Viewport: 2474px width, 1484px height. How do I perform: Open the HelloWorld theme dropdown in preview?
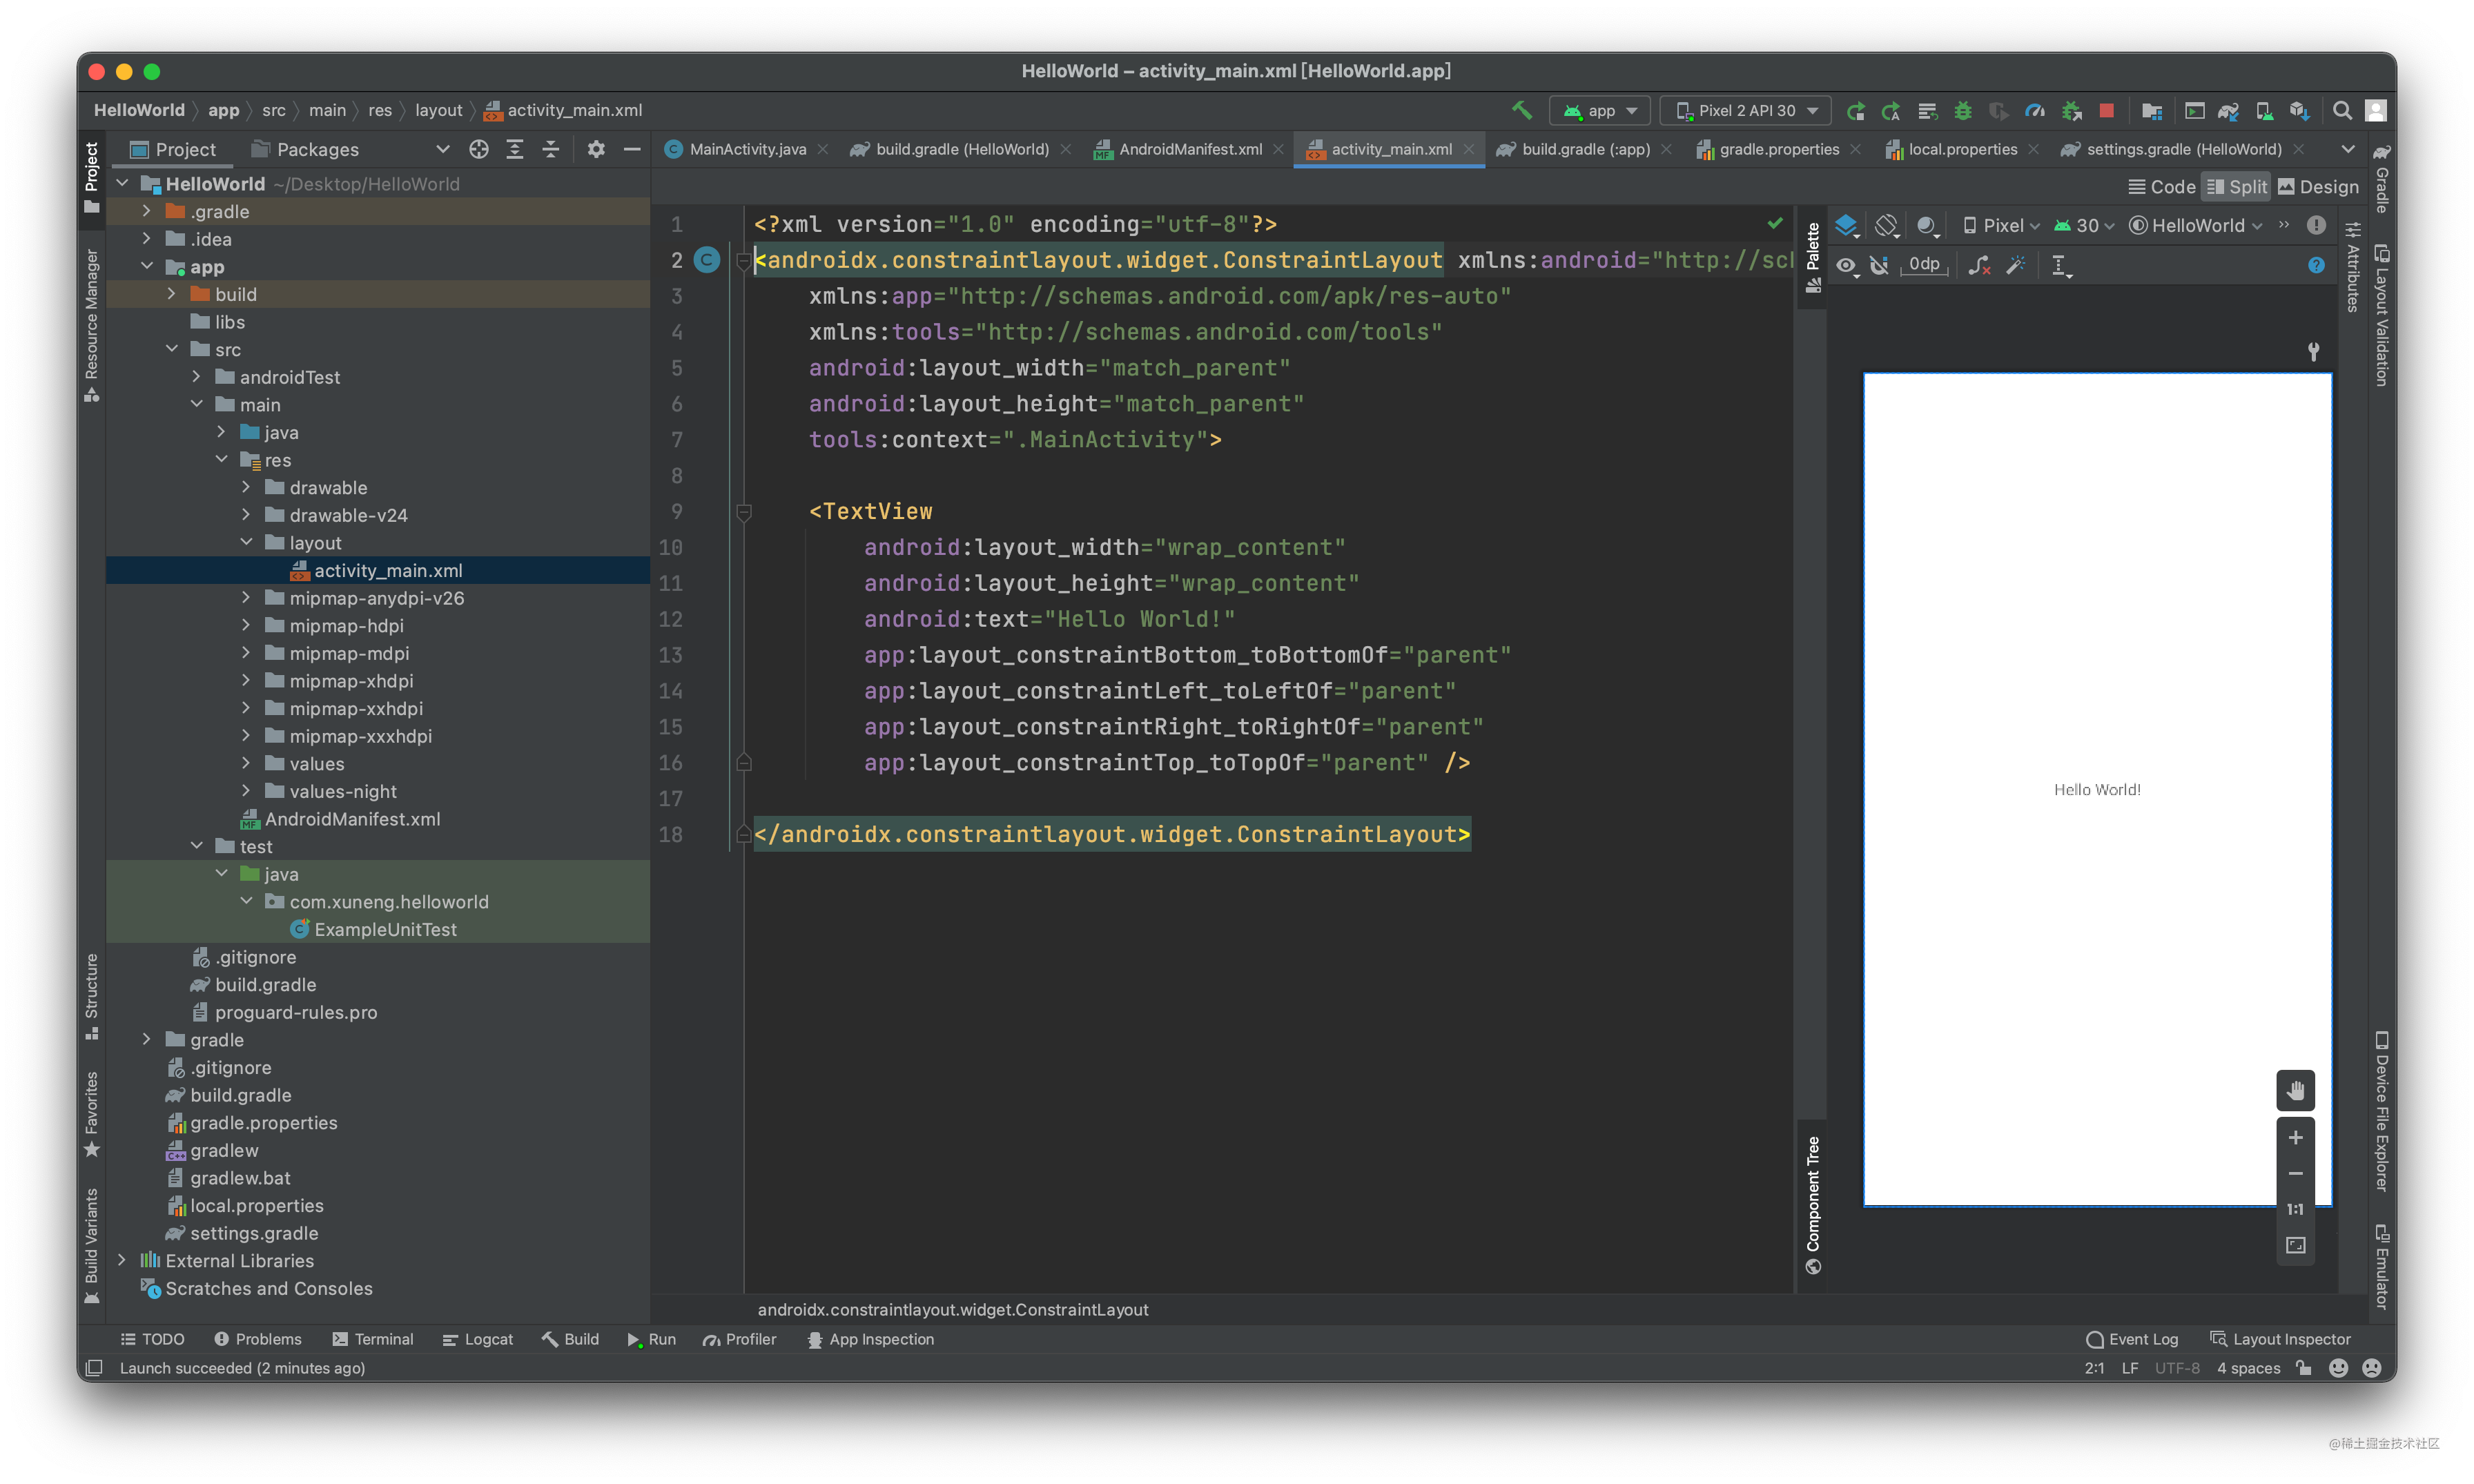tap(2195, 226)
